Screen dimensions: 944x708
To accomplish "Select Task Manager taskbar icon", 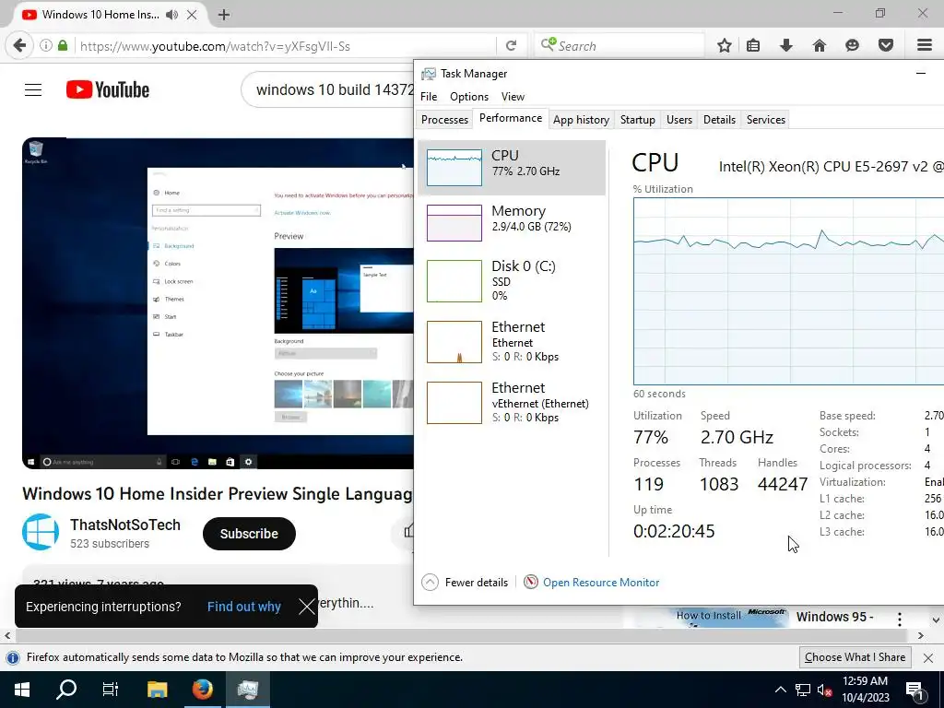I will point(247,690).
